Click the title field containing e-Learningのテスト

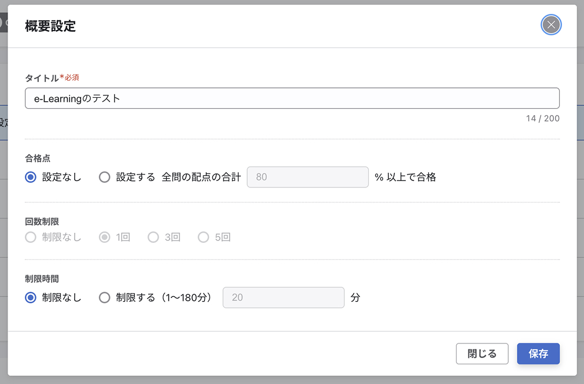coord(292,98)
